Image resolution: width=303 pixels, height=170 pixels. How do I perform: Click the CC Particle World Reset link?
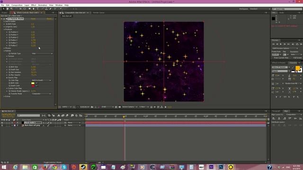[33, 19]
